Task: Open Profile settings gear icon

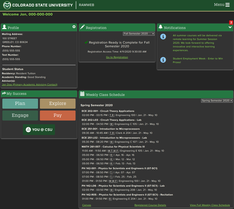Action: [74, 27]
